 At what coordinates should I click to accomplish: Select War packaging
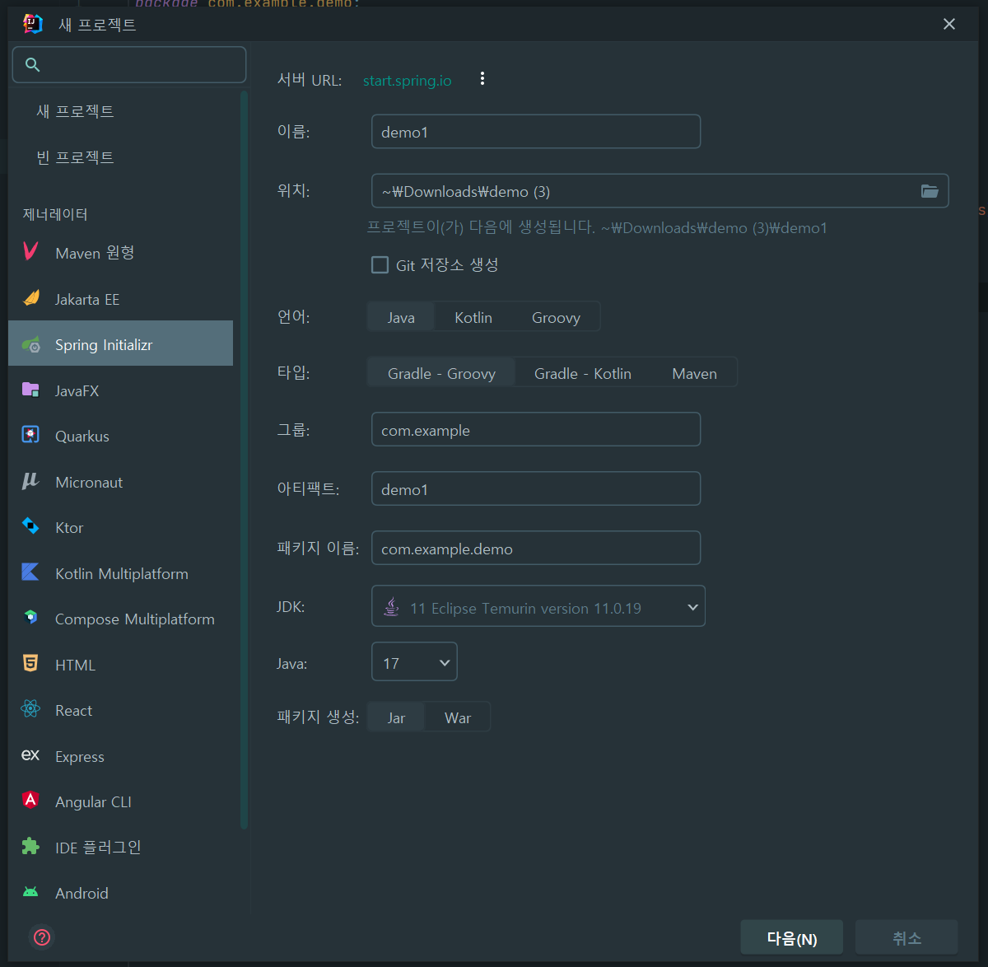pos(458,717)
